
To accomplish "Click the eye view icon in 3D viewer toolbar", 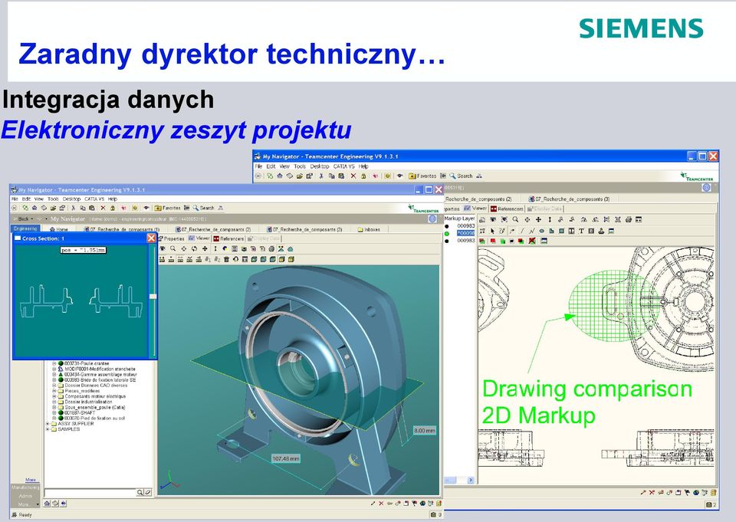I will tap(162, 248).
